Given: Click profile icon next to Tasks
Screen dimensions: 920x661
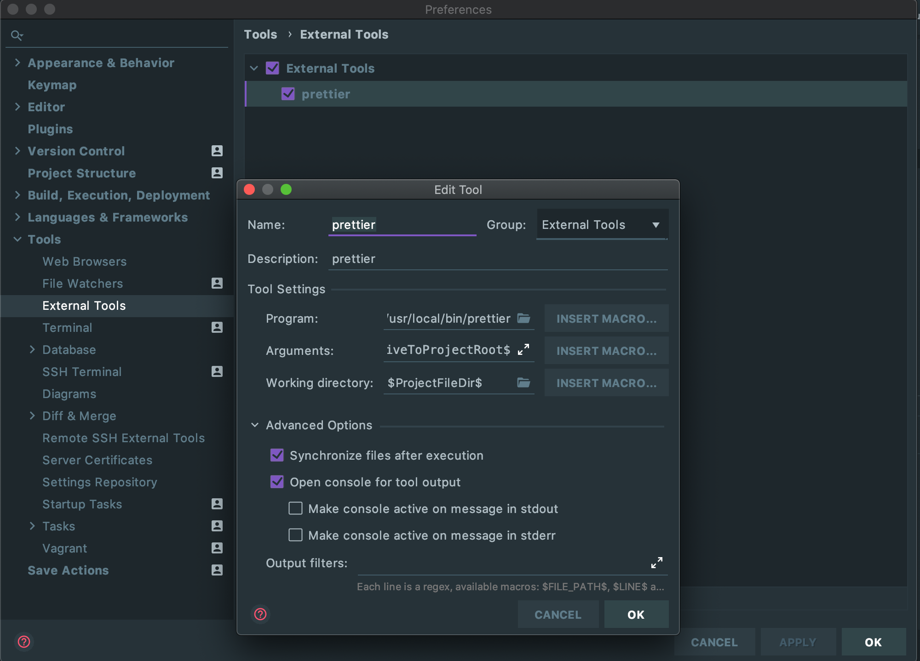Looking at the screenshot, I should coord(217,526).
